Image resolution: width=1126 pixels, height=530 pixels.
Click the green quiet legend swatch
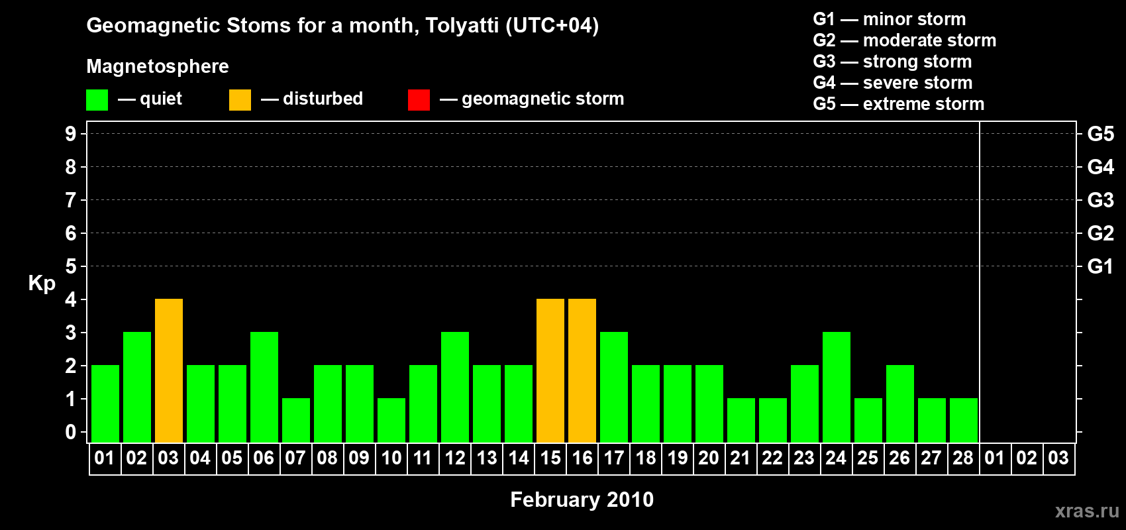[97, 100]
